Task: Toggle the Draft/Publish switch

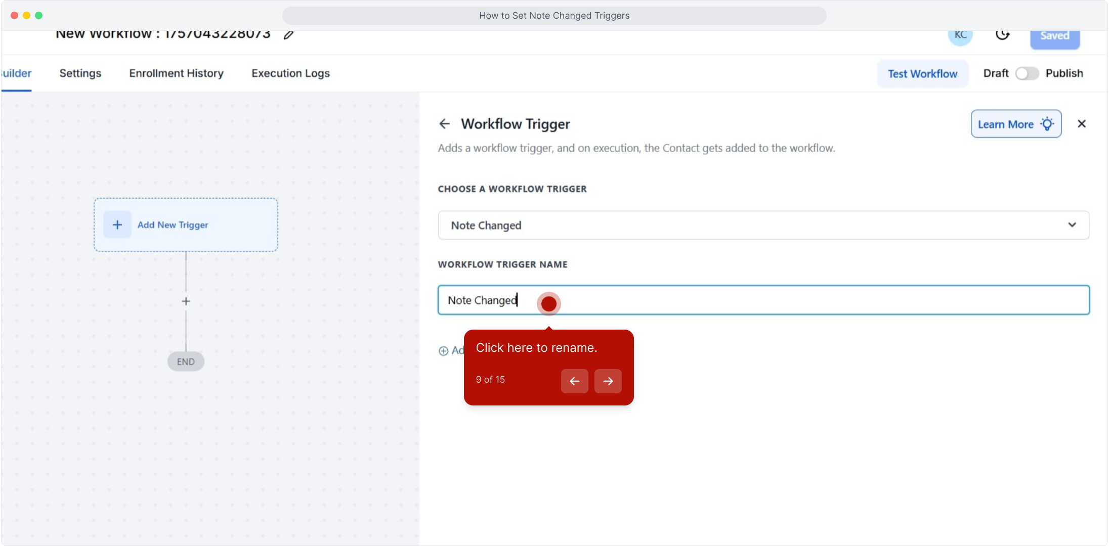Action: 1027,73
